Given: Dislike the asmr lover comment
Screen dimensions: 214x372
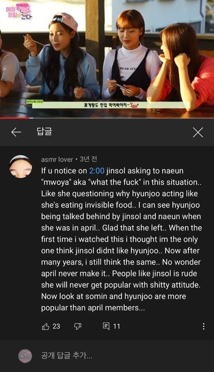Looking at the screenshot, I should tap(77, 327).
